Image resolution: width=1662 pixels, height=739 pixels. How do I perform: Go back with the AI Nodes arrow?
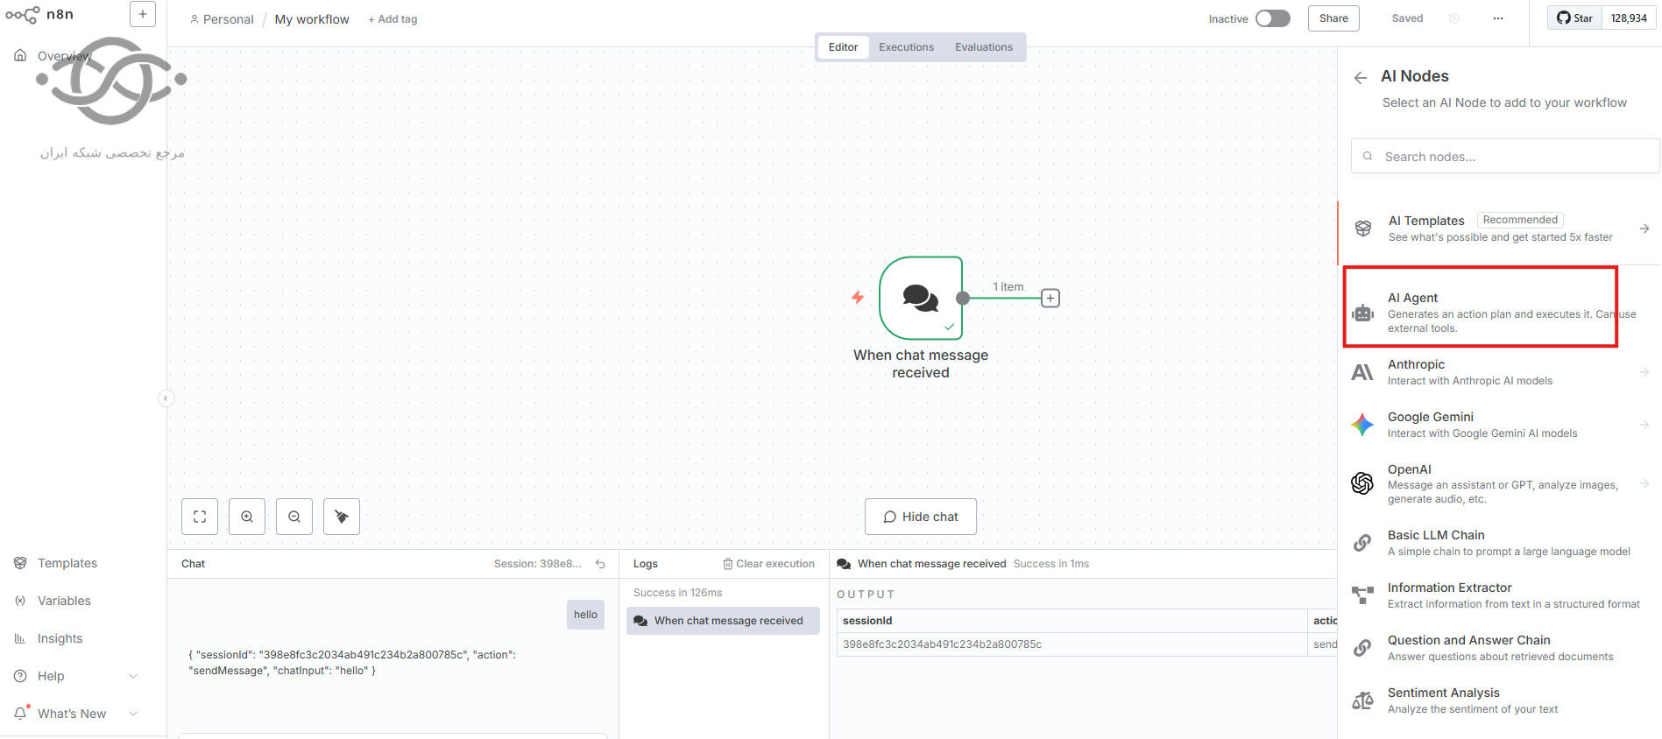pos(1361,78)
